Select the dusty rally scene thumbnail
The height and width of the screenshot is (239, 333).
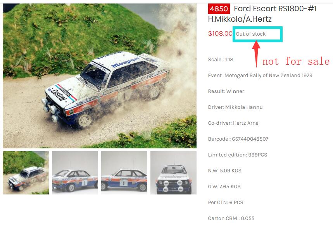(26, 173)
